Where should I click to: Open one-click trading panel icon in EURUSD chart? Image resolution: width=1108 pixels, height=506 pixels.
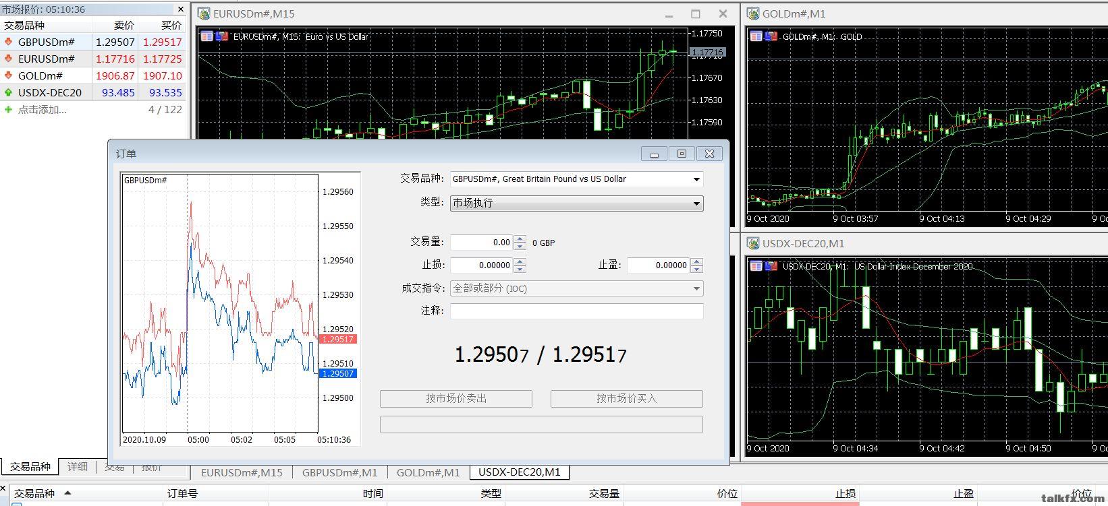click(x=207, y=36)
